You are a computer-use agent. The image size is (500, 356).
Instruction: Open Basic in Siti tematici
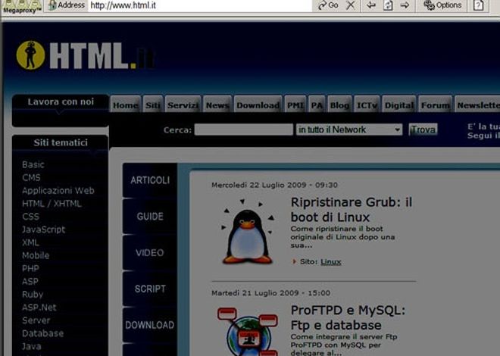[x=33, y=164]
